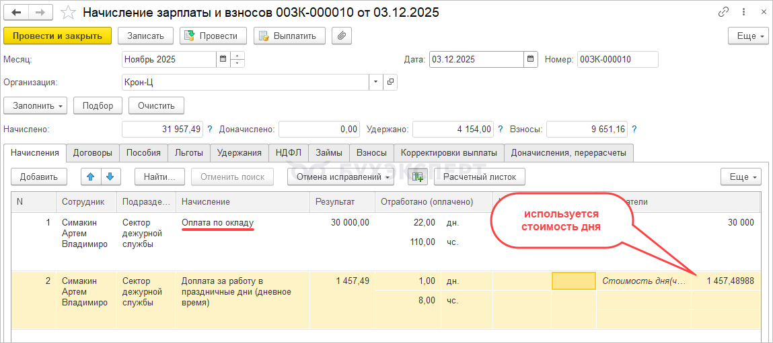Move row down with blue arrow
Image resolution: width=773 pixels, height=343 pixels.
(110, 177)
